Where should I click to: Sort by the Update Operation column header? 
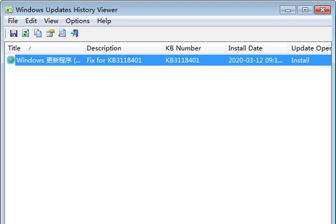[310, 48]
